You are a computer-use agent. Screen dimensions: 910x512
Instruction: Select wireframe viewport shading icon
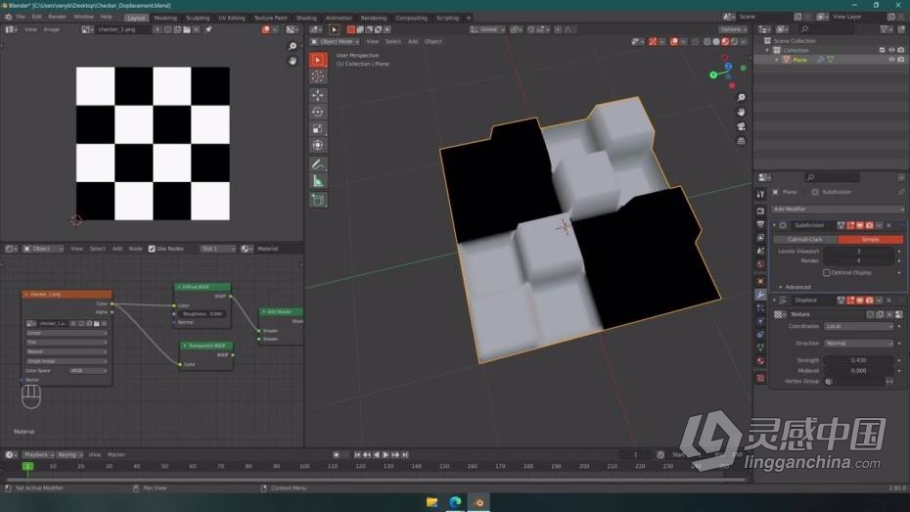706,42
